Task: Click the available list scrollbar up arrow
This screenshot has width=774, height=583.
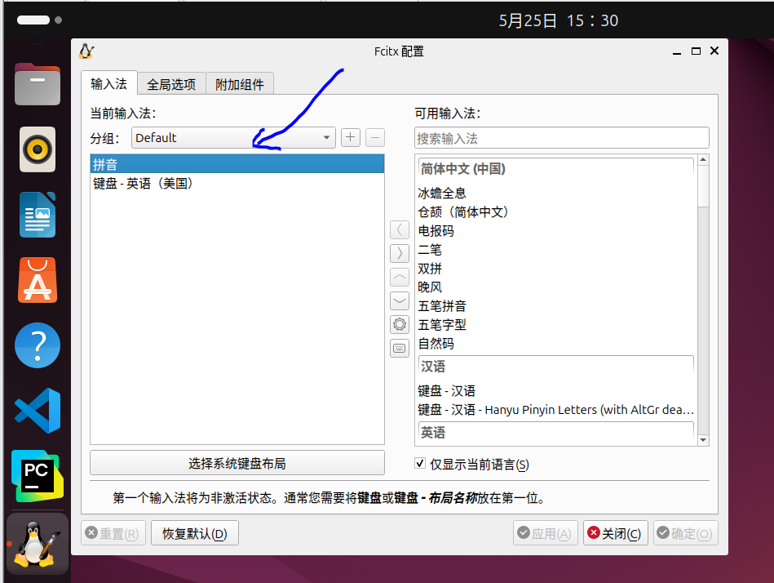Action: click(703, 159)
